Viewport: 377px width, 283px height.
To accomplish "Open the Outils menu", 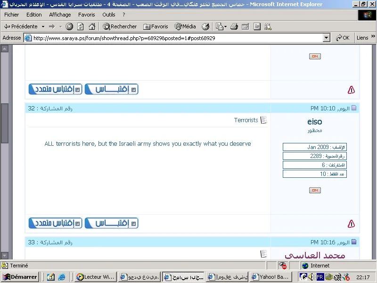I will point(109,15).
